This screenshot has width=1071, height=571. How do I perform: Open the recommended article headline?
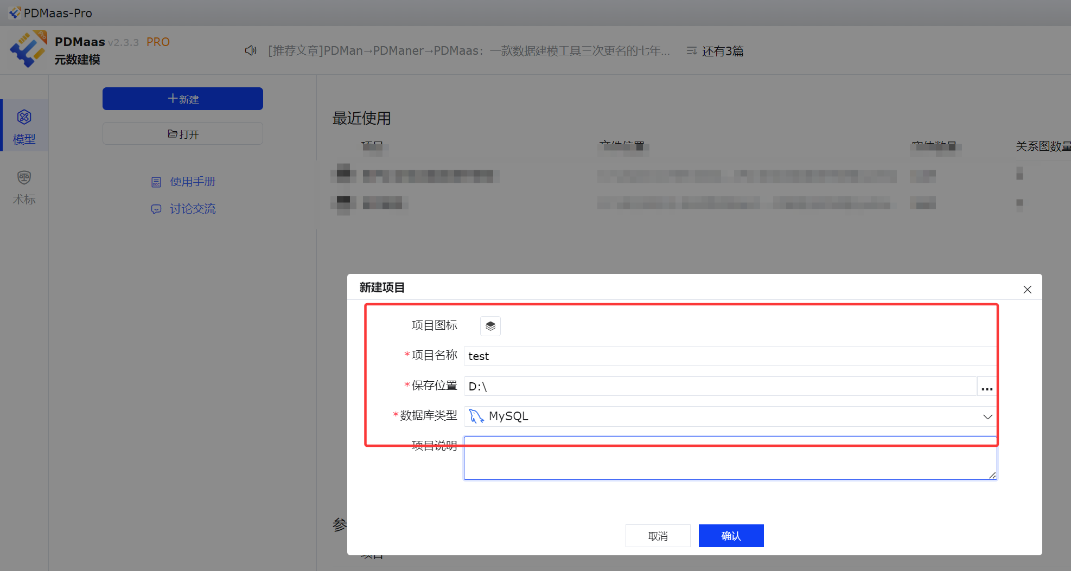click(469, 50)
